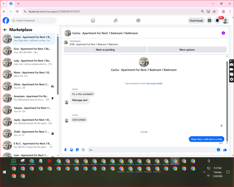Viewport: 234px width, 187px height.
Task: Click the volume speaker tray icon
Action: click(x=209, y=176)
